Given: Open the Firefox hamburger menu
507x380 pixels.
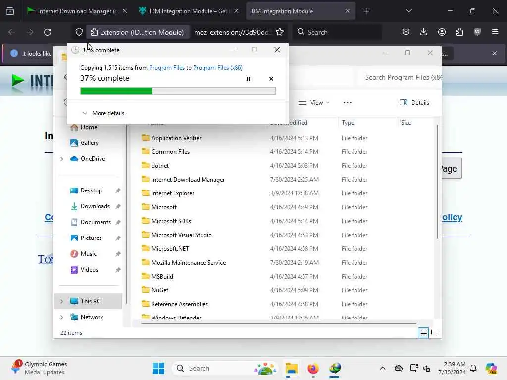Looking at the screenshot, I should (x=495, y=32).
